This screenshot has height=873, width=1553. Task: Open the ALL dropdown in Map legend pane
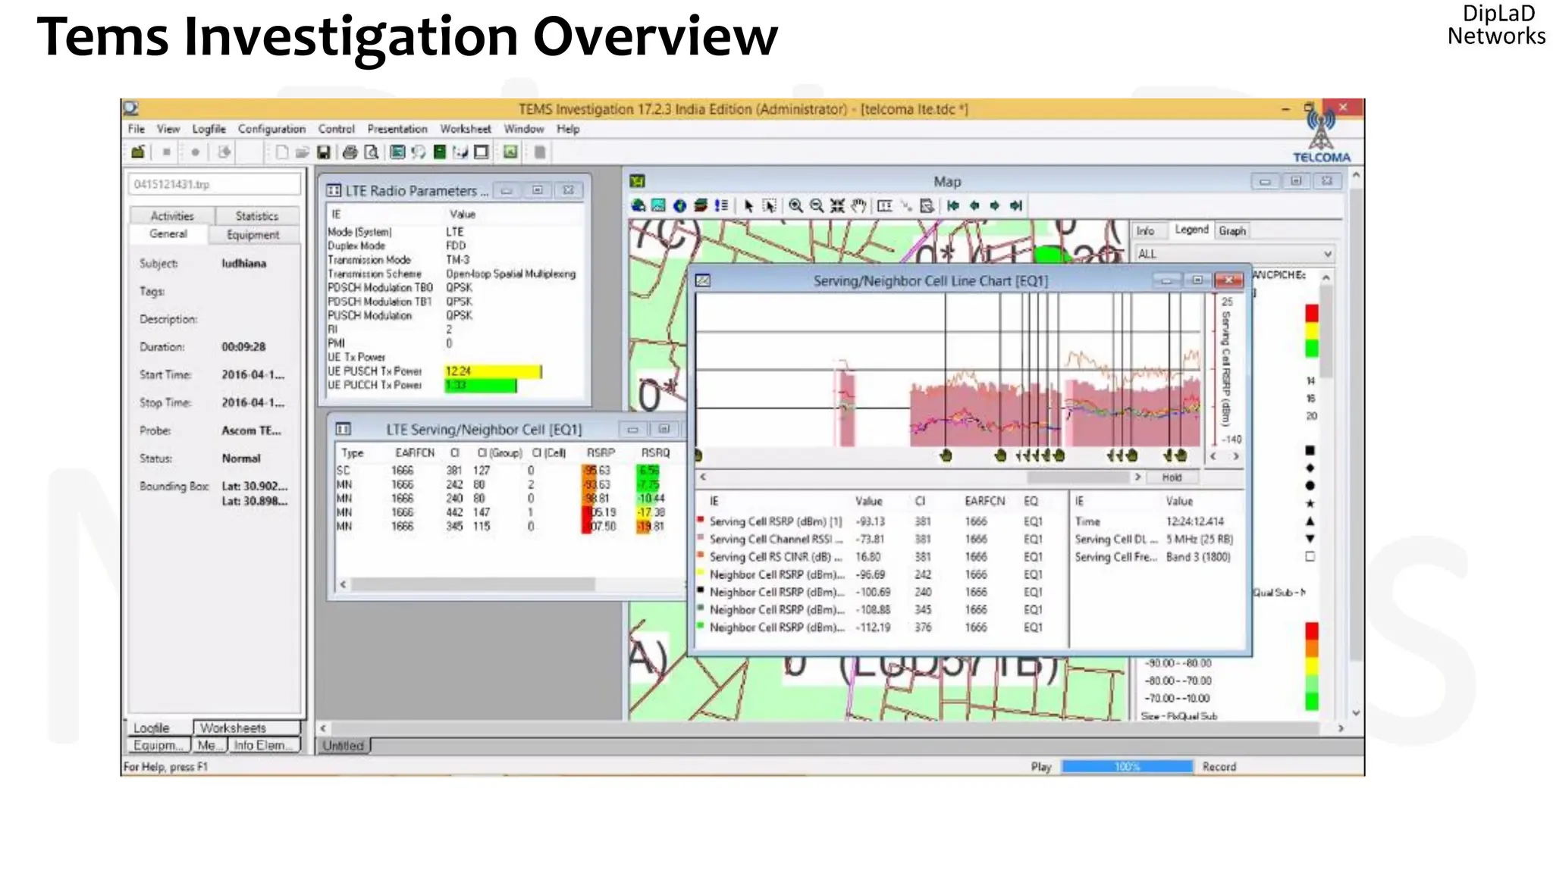[1234, 254]
